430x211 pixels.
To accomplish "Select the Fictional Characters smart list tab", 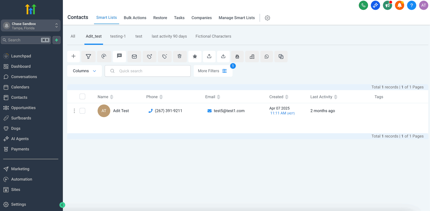I will [213, 36].
